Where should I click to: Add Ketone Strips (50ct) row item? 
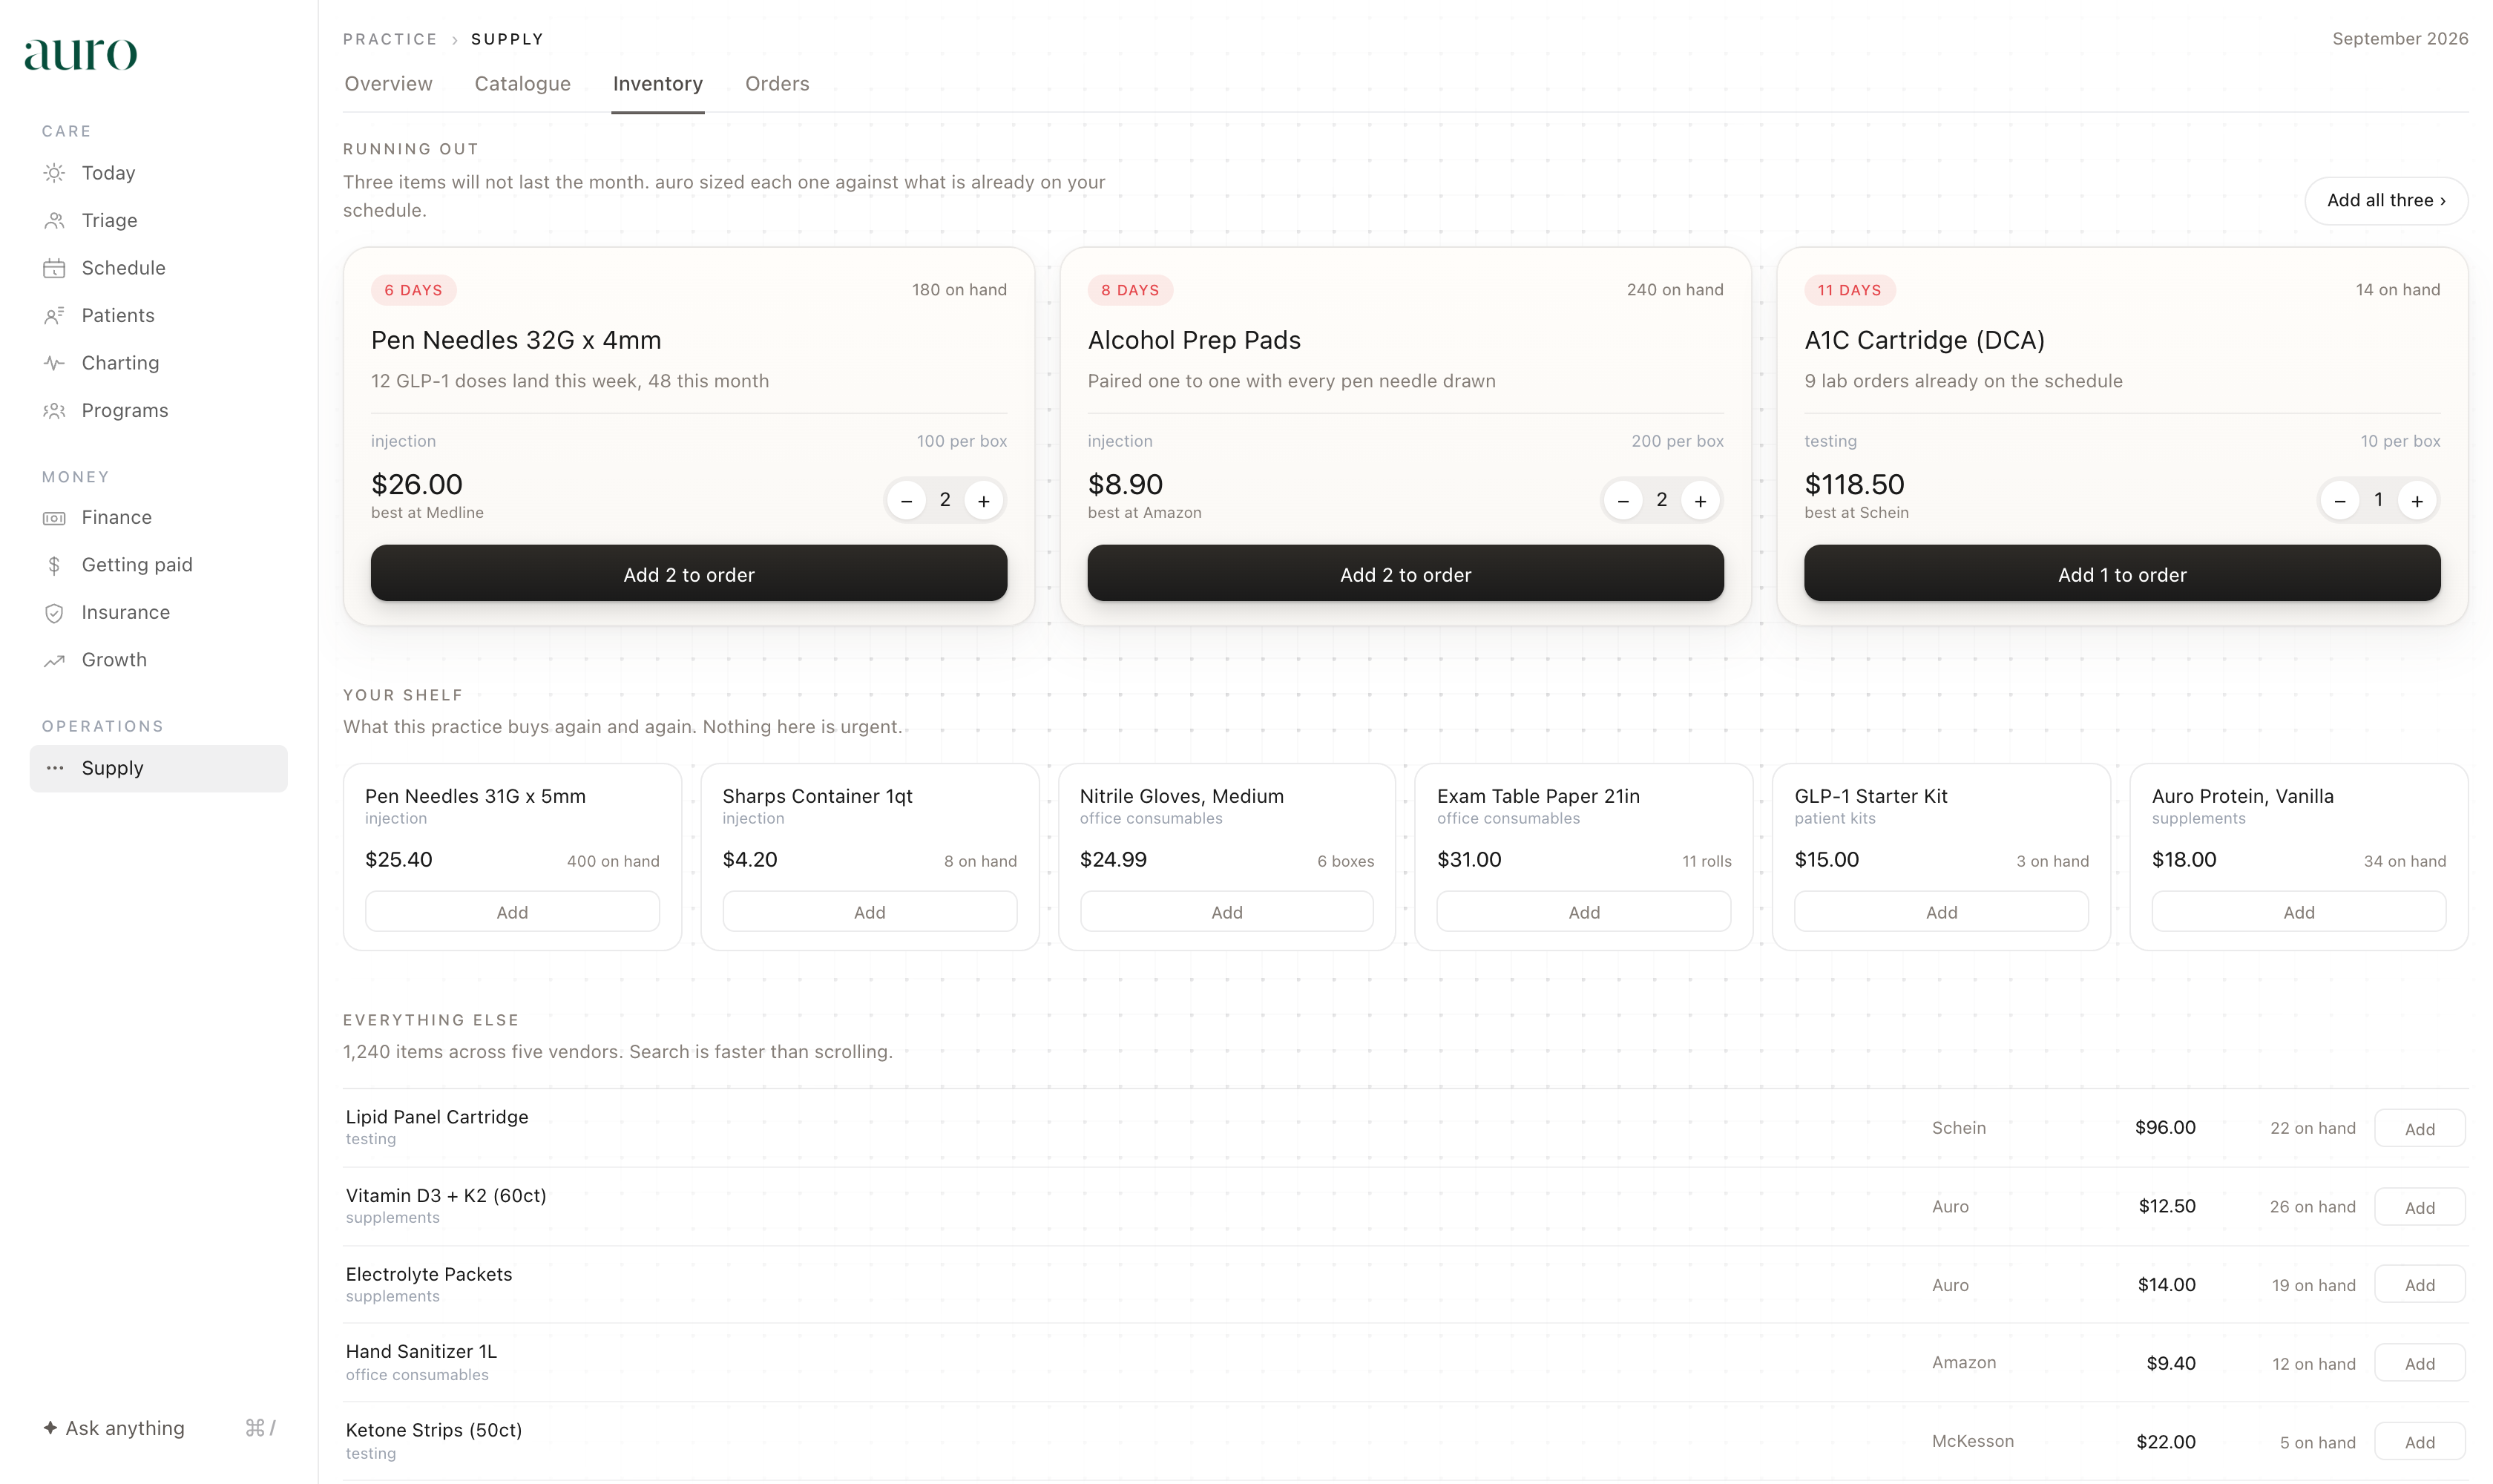pos(2419,1442)
